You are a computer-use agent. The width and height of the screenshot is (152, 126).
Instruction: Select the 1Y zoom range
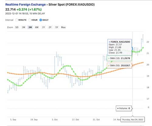pyautogui.click(x=43, y=27)
